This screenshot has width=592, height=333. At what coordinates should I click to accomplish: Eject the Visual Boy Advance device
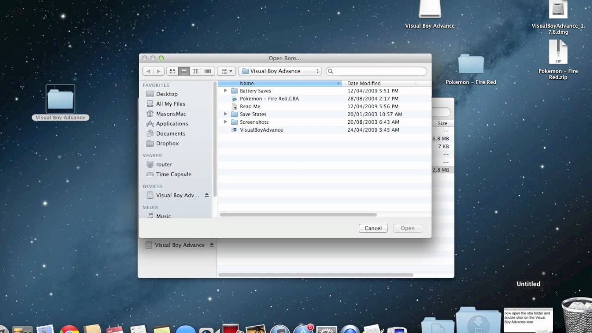tap(208, 195)
